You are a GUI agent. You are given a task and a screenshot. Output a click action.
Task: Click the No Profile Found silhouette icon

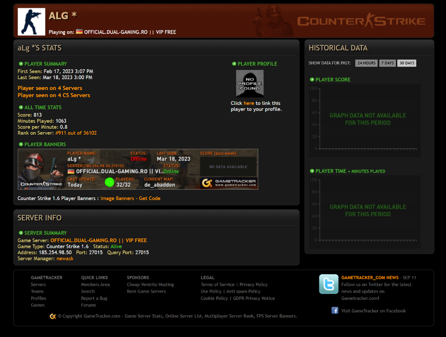tap(249, 83)
